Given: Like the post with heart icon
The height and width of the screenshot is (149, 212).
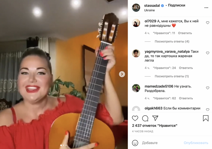Looking at the screenshot, I should coord(135,118).
